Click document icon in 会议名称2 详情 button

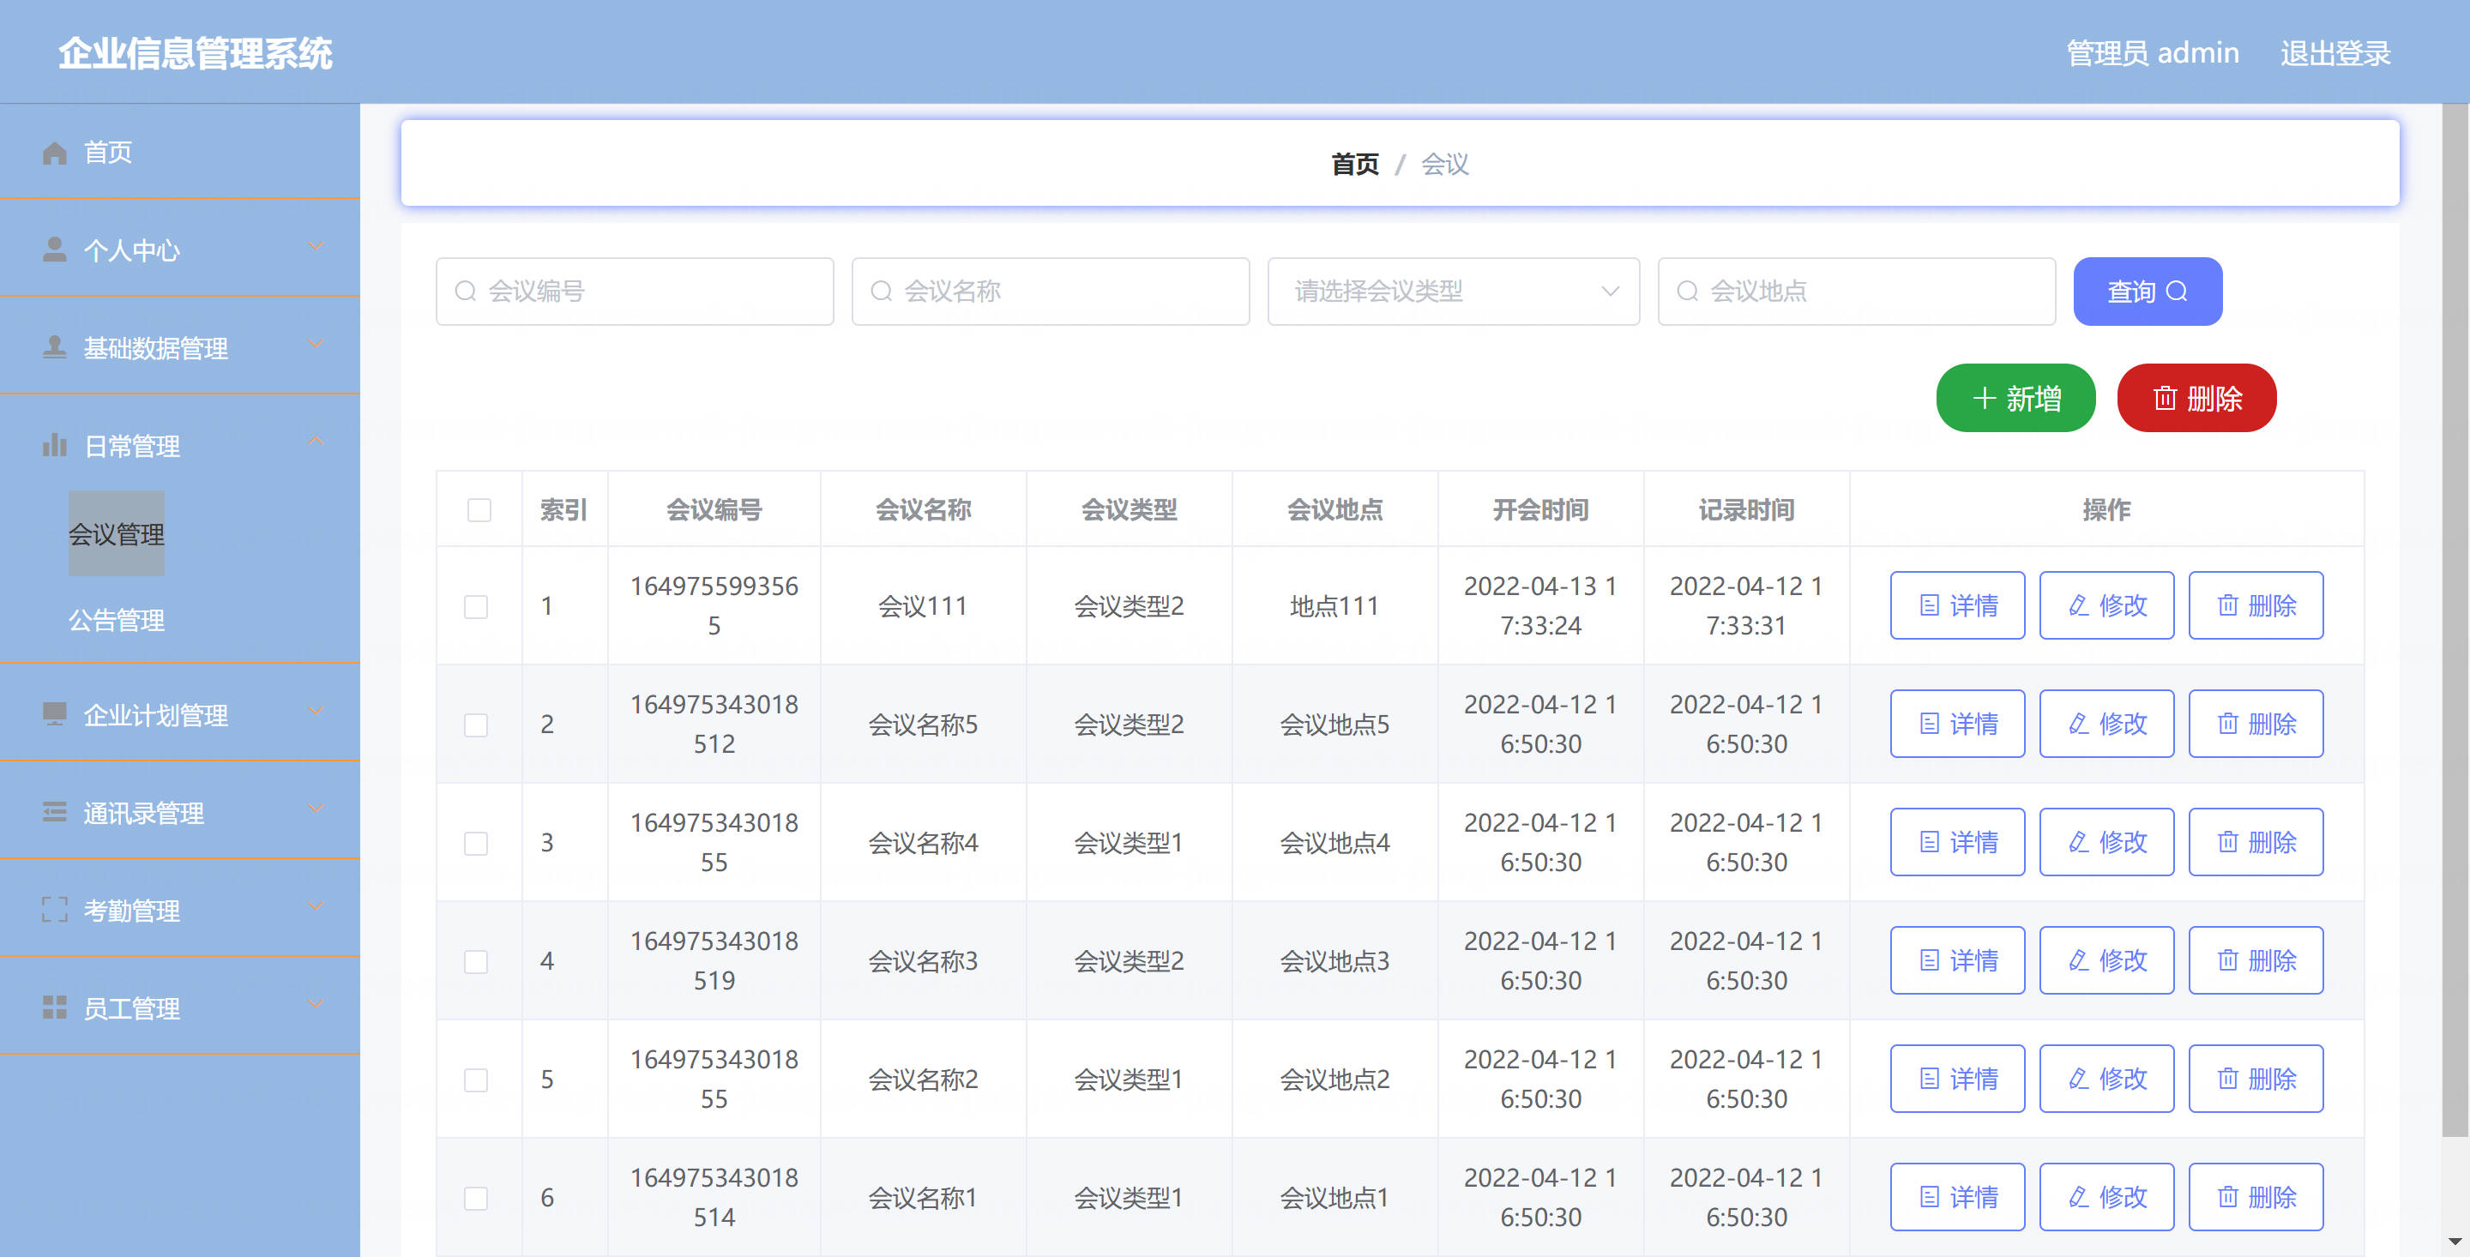tap(1931, 1079)
